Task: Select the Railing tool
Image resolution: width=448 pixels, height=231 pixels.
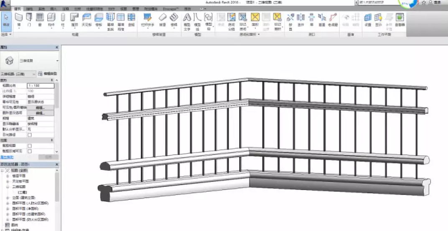Action: pyautogui.click(x=148, y=20)
